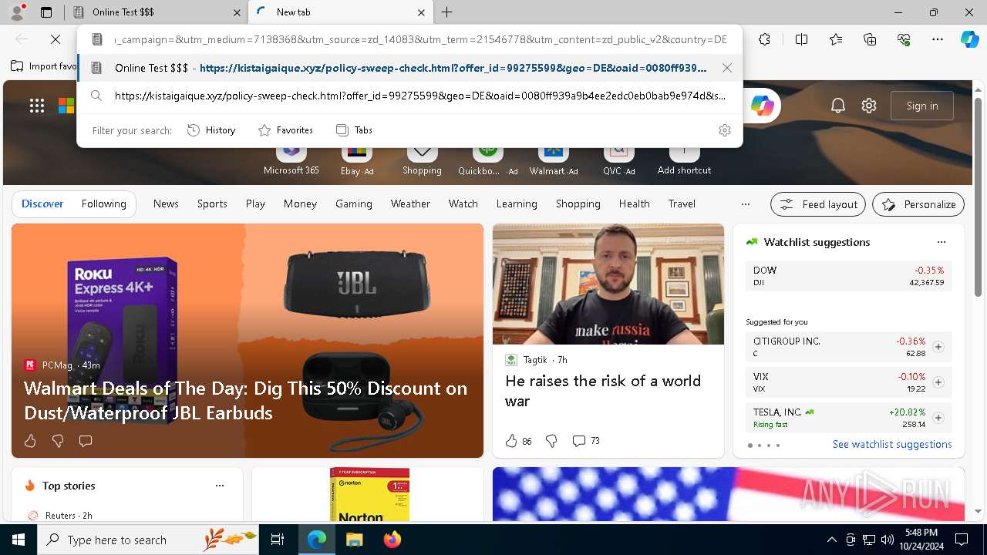Open the Windows Start menu
Image resolution: width=987 pixels, height=555 pixels.
(x=19, y=540)
